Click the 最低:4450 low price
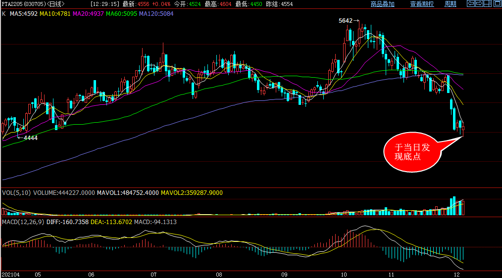Screen dimensions: 502x278 249,4
